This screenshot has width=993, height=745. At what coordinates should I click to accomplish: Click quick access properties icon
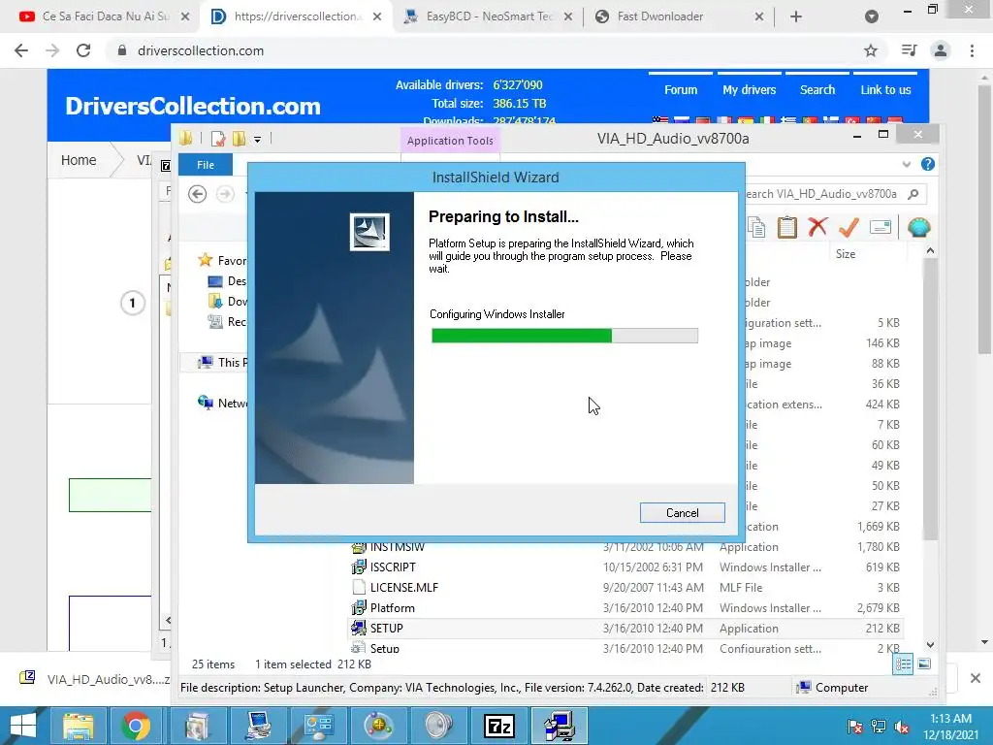pos(218,138)
